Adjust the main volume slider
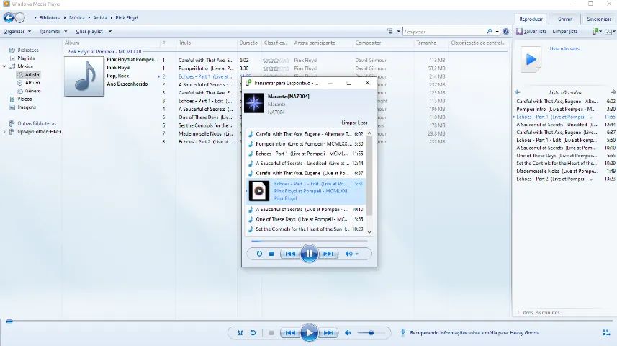 [x=371, y=333]
